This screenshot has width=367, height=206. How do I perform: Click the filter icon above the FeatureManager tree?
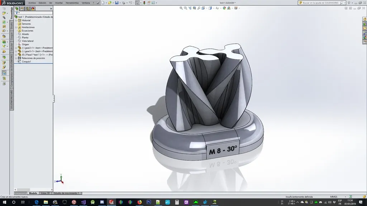16,13
